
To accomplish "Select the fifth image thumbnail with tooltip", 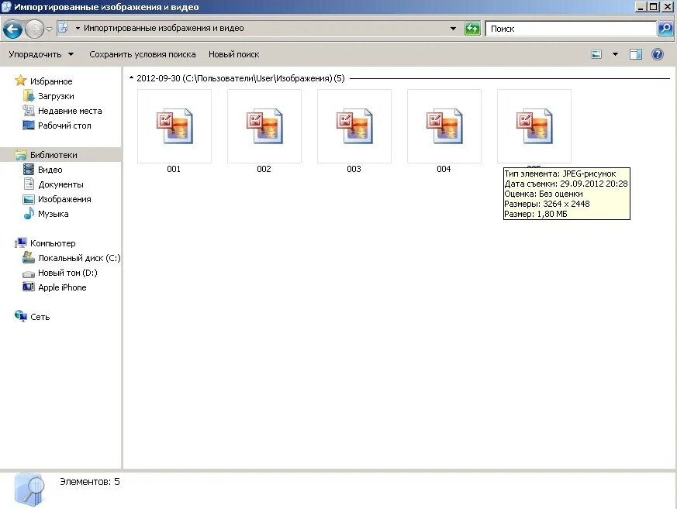I will 534,126.
